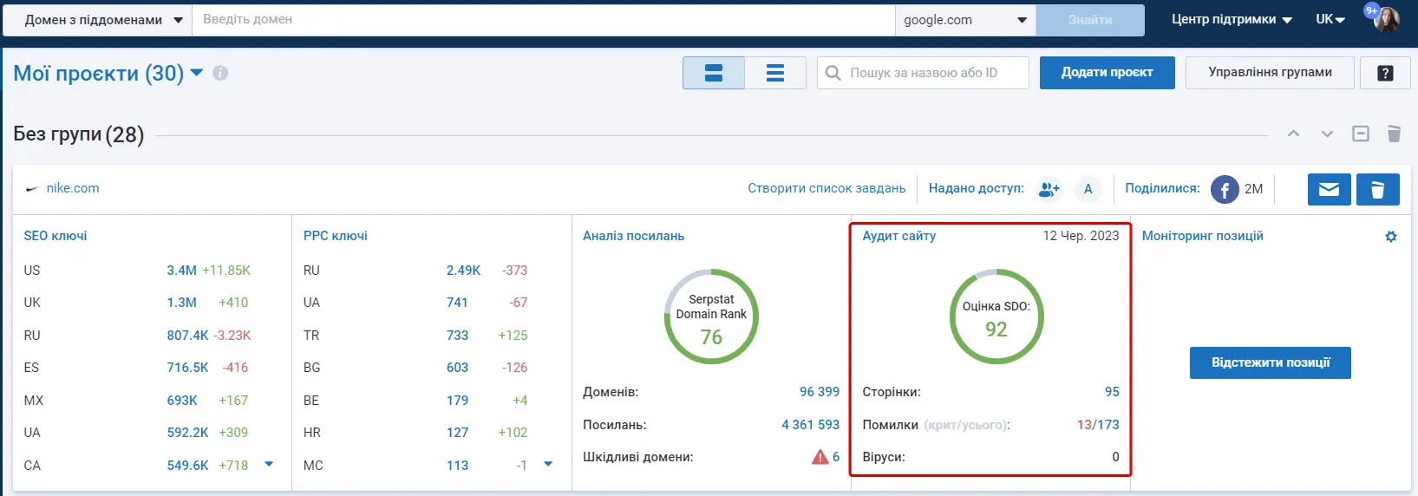
Task: Click ES SEO keywords value 716.5K
Action: tap(187, 368)
